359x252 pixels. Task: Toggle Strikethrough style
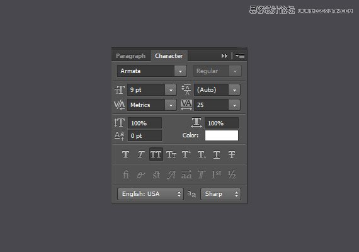[x=232, y=154]
